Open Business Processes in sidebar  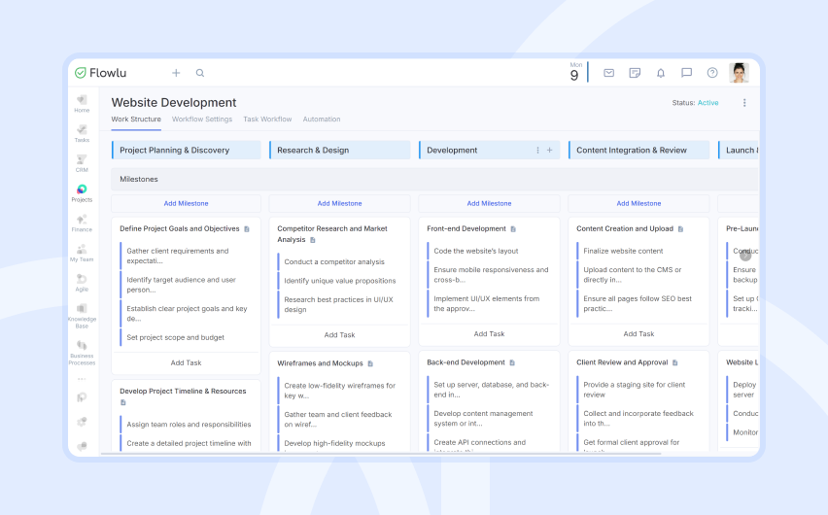(82, 353)
